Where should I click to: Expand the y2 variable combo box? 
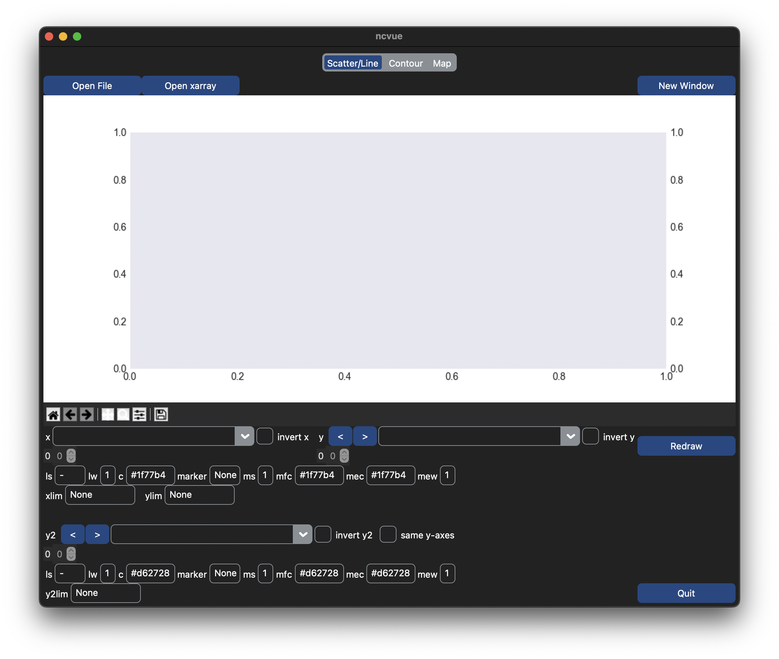[x=303, y=535]
